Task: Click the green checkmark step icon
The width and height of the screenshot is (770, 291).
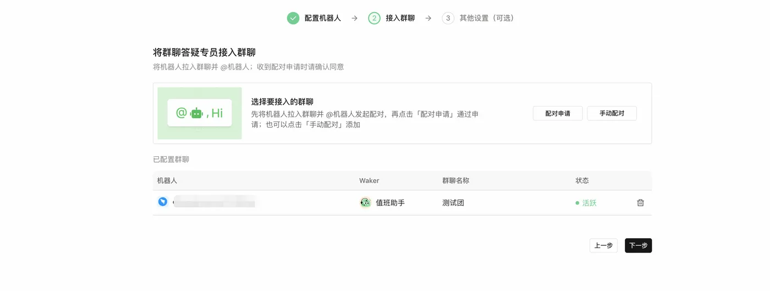Action: tap(293, 18)
